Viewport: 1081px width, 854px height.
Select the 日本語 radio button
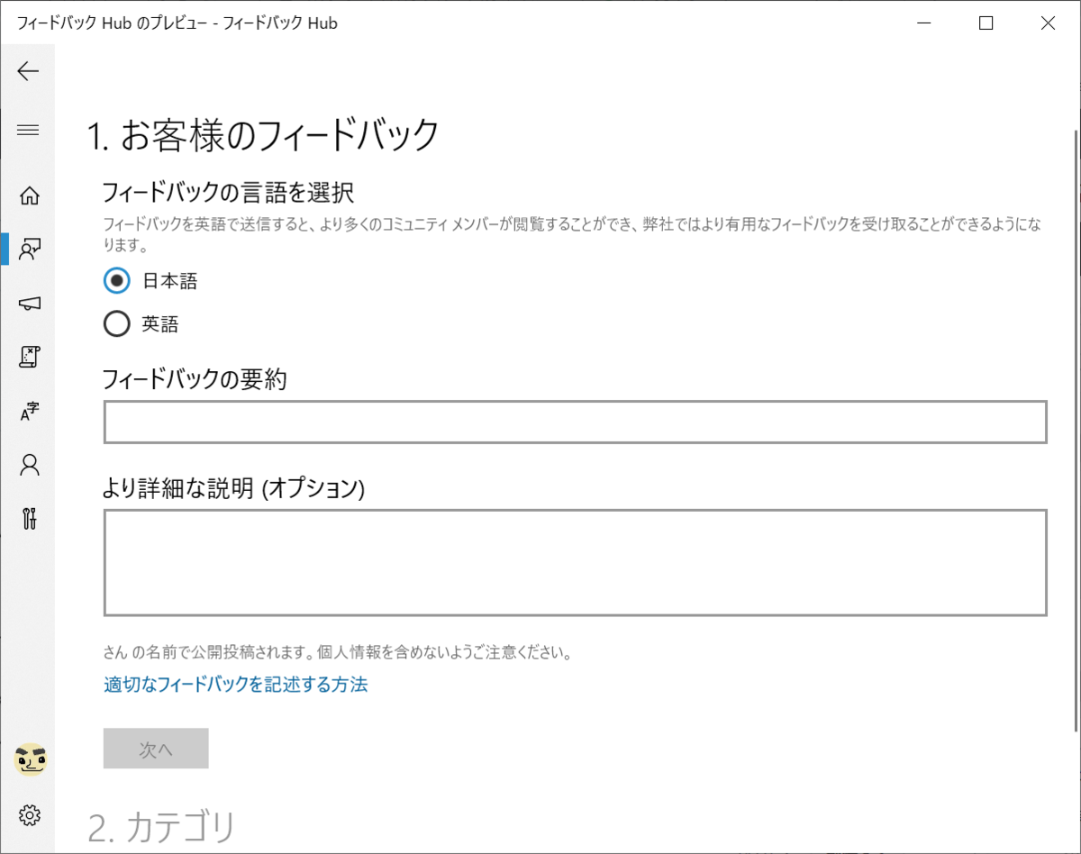117,281
